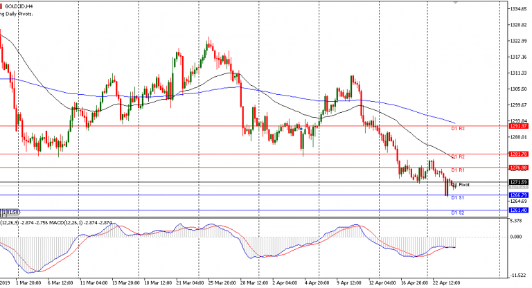Select the D1 R3 resistance line label
Screen dimensions: 532x288
(457, 129)
